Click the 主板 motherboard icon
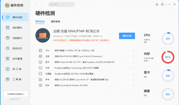Viewport: 179px width, 105px height. (x=40, y=56)
